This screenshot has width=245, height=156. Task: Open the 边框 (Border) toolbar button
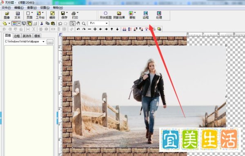146,15
